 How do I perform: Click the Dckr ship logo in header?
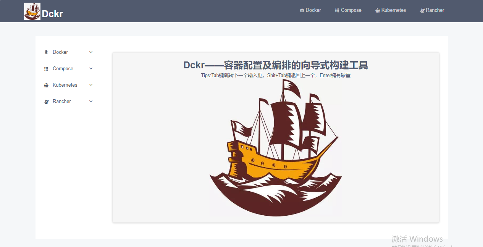(32, 11)
